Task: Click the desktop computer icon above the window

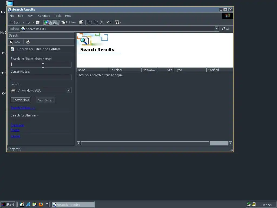Action: (10, 3)
